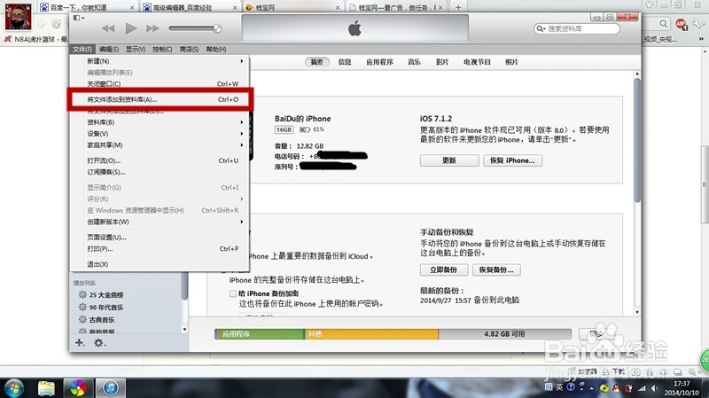The image size is (709, 398).
Task: Expand the 资料库(B) submenu
Action: point(159,122)
